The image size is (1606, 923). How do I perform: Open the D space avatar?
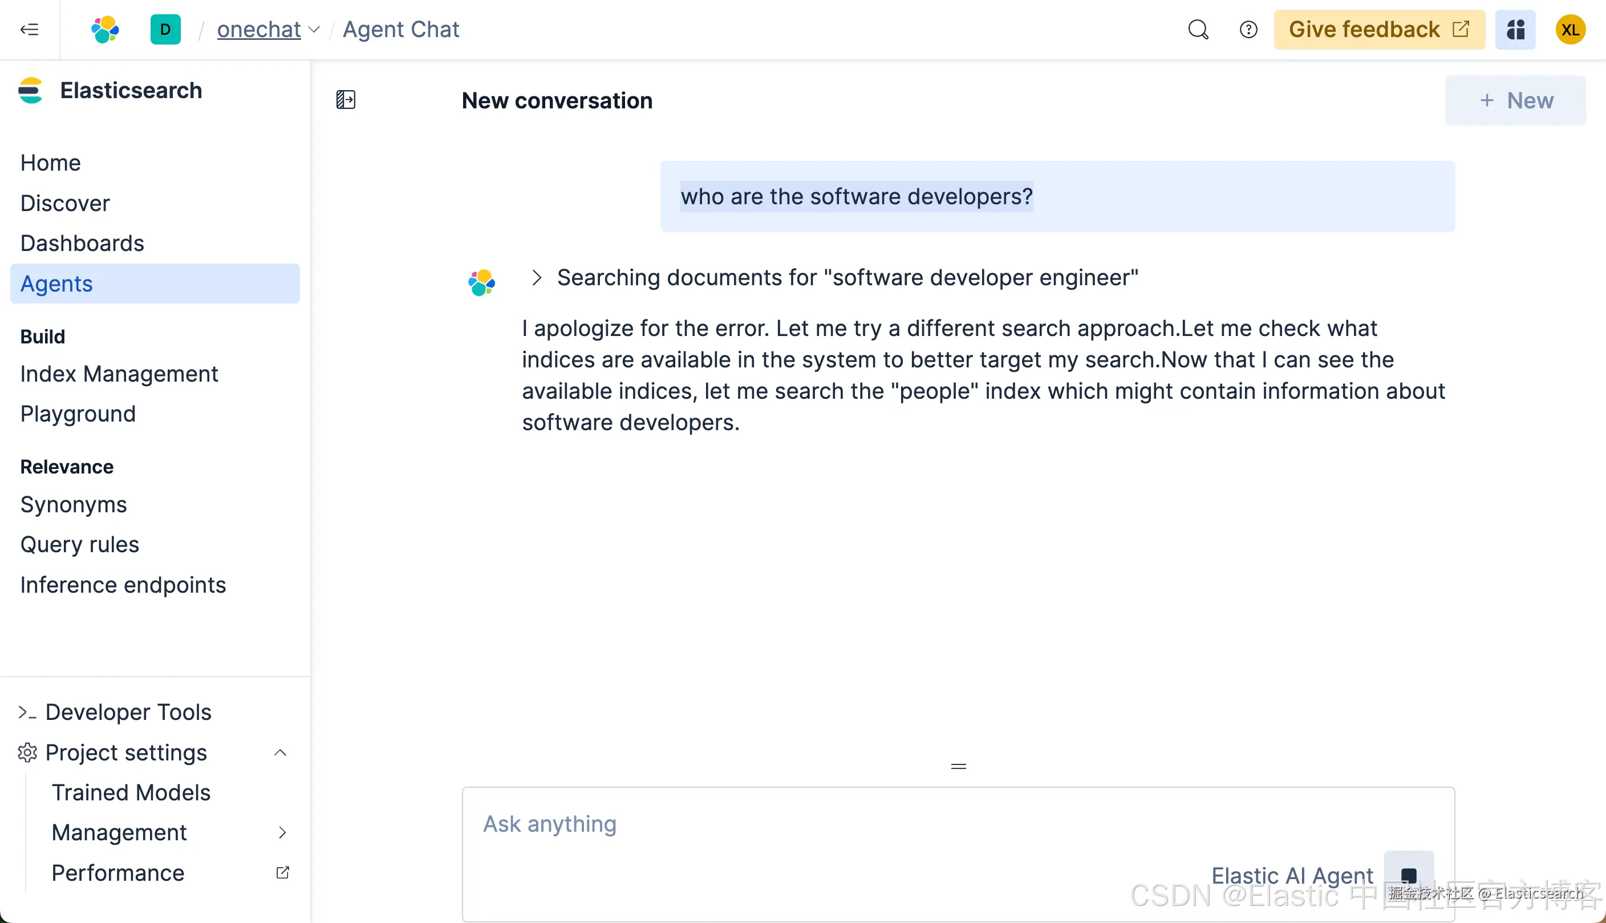(x=165, y=29)
